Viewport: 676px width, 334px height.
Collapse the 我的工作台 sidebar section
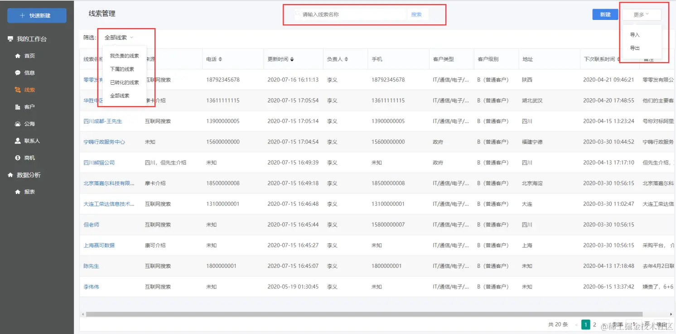pos(27,39)
